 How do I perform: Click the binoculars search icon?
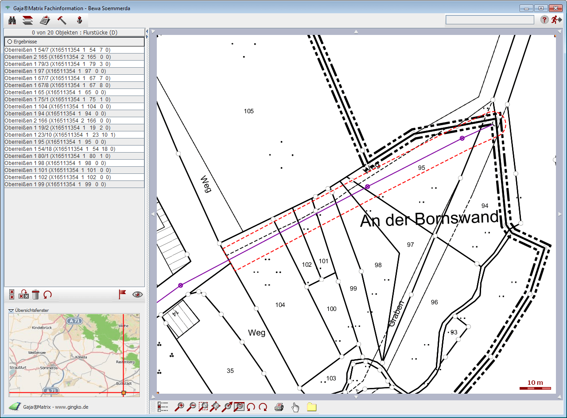click(x=12, y=20)
